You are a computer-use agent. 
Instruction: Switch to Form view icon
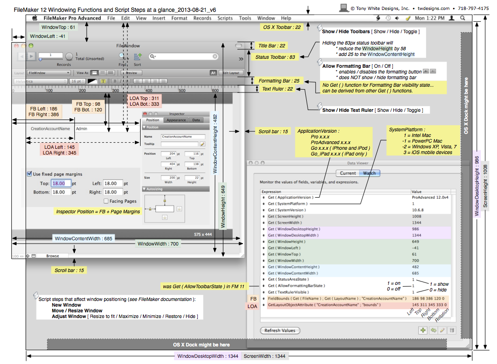pos(95,73)
